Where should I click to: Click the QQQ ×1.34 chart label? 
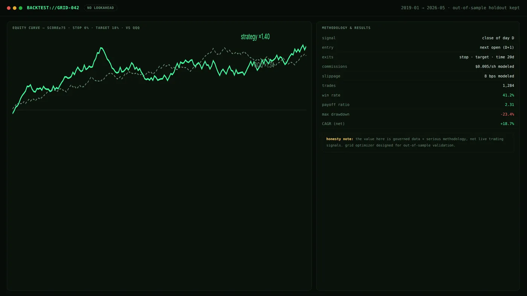tap(264, 65)
